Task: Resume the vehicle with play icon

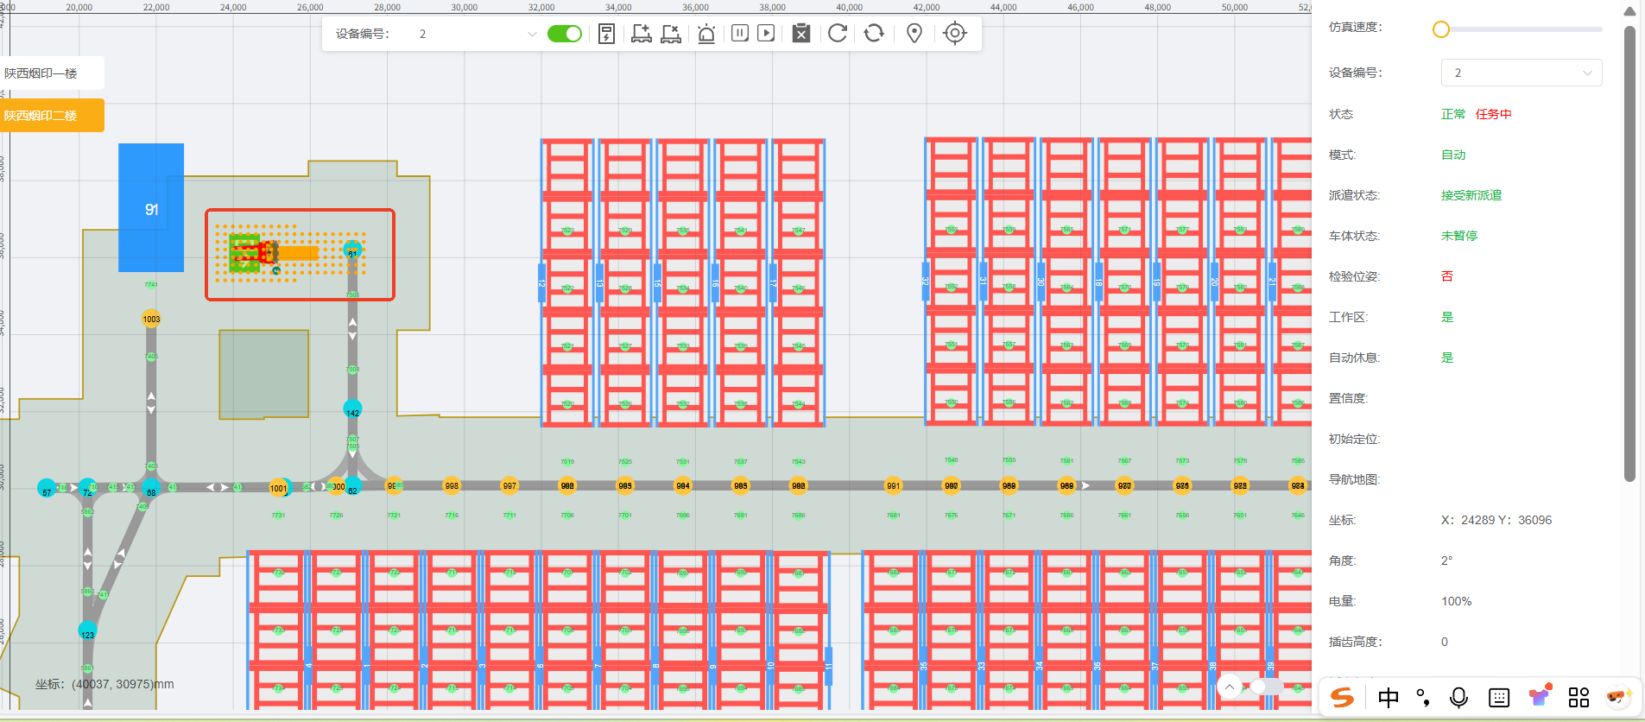Action: coord(766,34)
